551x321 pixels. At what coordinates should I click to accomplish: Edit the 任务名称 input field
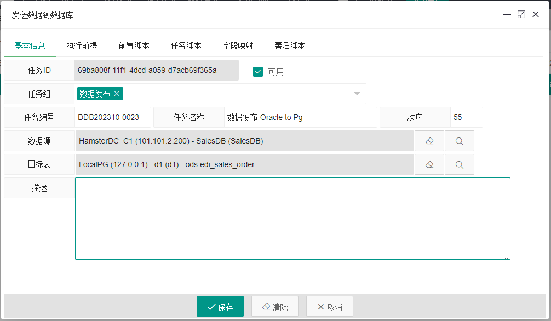coord(301,117)
